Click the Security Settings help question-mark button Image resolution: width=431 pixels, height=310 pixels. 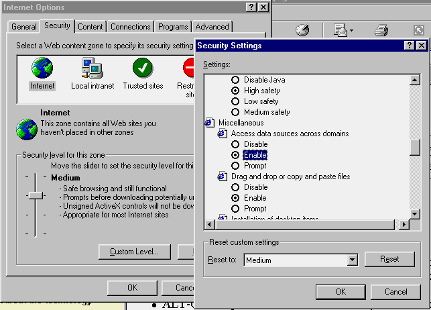409,46
